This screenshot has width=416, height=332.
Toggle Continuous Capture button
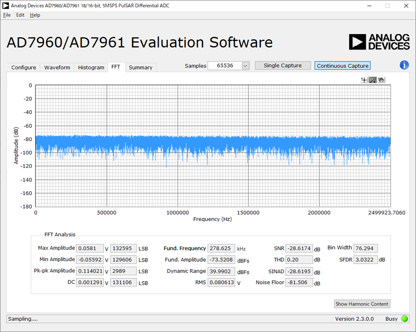click(x=343, y=66)
